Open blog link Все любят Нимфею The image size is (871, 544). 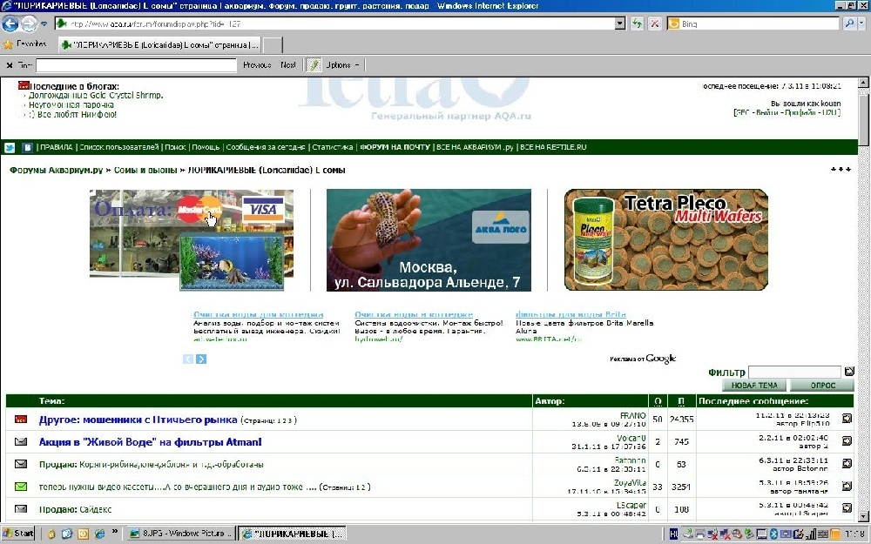pyautogui.click(x=73, y=114)
